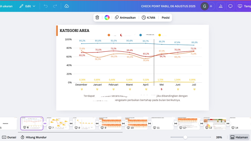The image size is (251, 141).
Task: Edit transition between slides 12 and 13
Action: pyautogui.click(x=202, y=124)
